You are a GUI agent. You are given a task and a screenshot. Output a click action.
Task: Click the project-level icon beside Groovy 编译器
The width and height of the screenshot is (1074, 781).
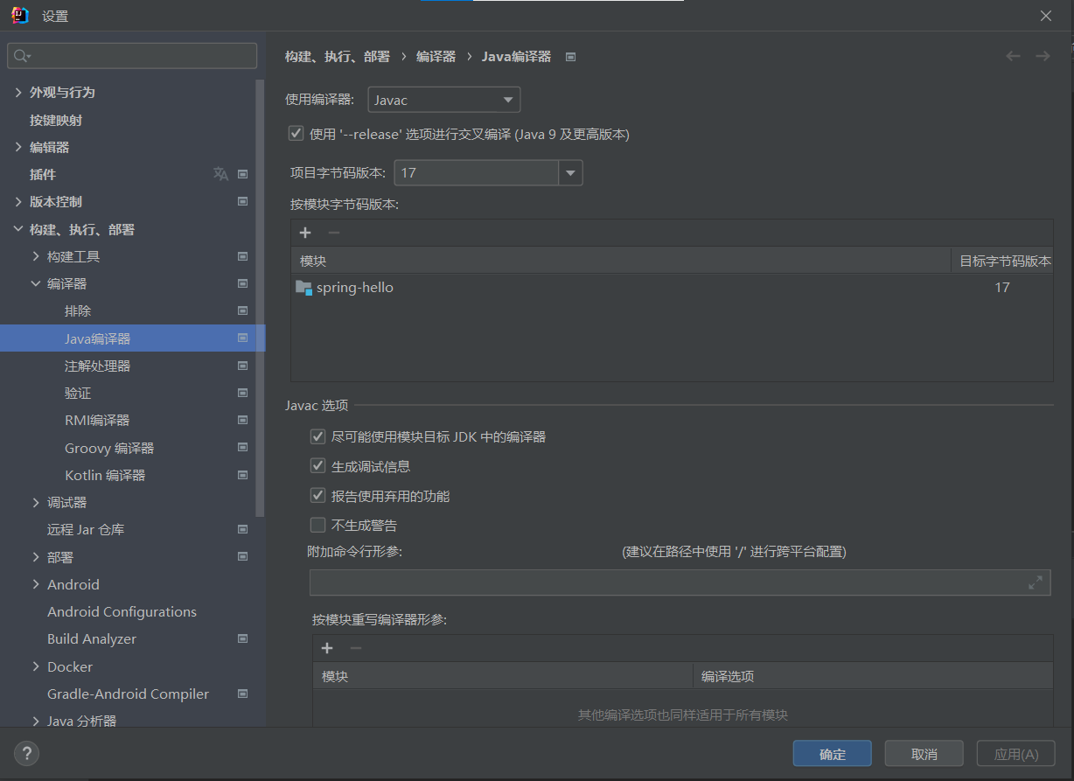point(243,448)
